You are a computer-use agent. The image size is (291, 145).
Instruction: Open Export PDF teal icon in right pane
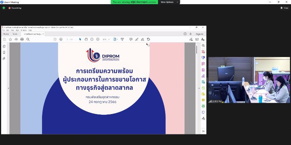click(203, 82)
